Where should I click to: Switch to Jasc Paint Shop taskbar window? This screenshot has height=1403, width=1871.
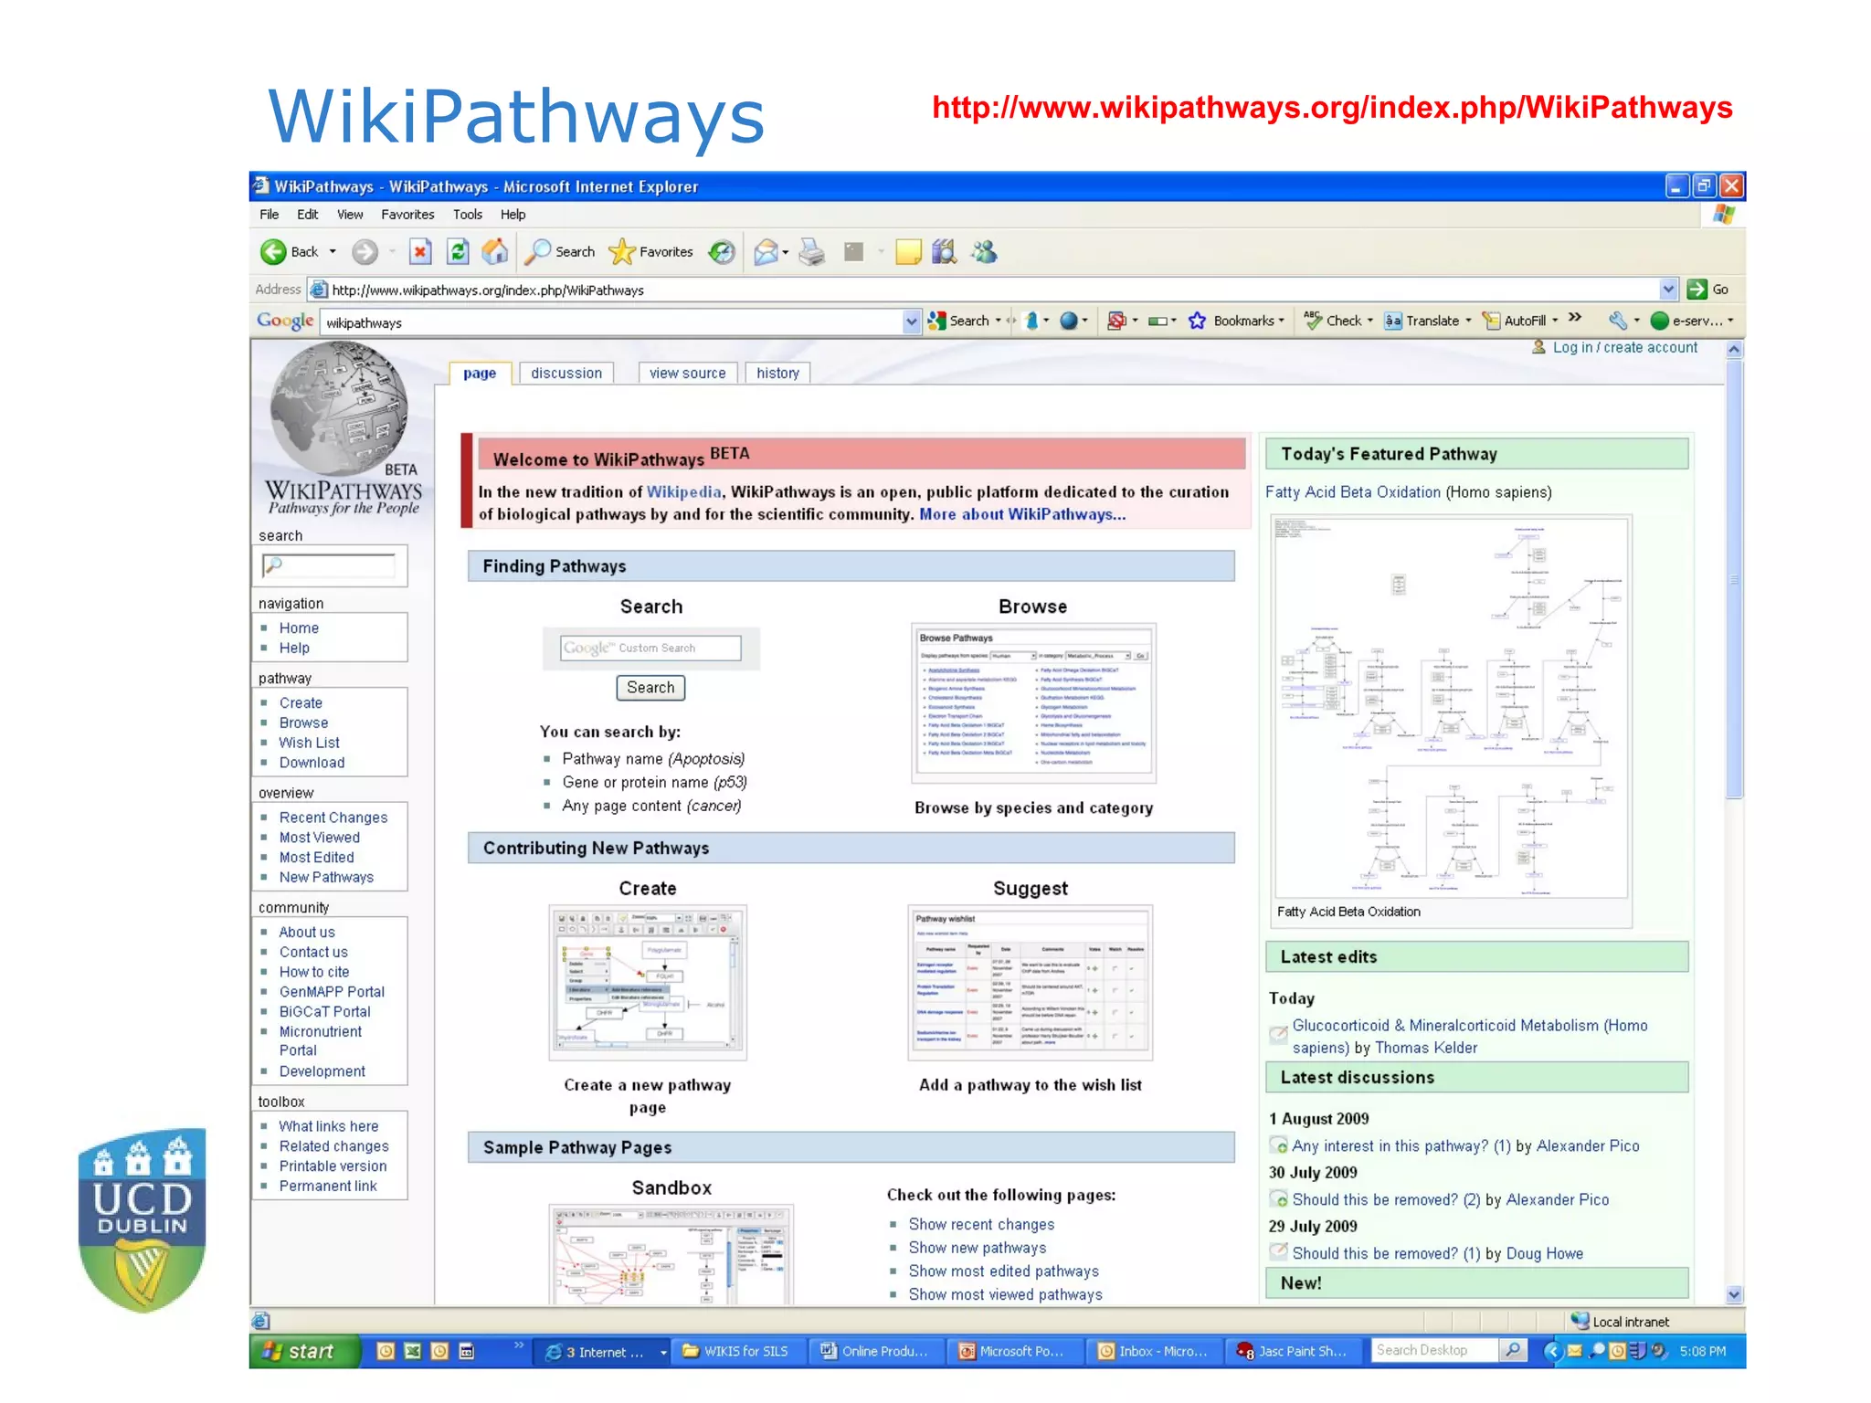[x=1295, y=1351]
